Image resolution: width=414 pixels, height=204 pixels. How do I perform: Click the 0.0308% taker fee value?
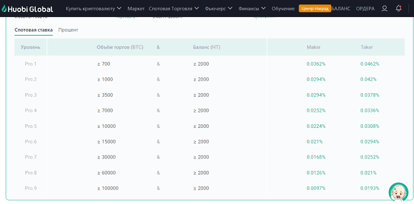click(x=370, y=126)
